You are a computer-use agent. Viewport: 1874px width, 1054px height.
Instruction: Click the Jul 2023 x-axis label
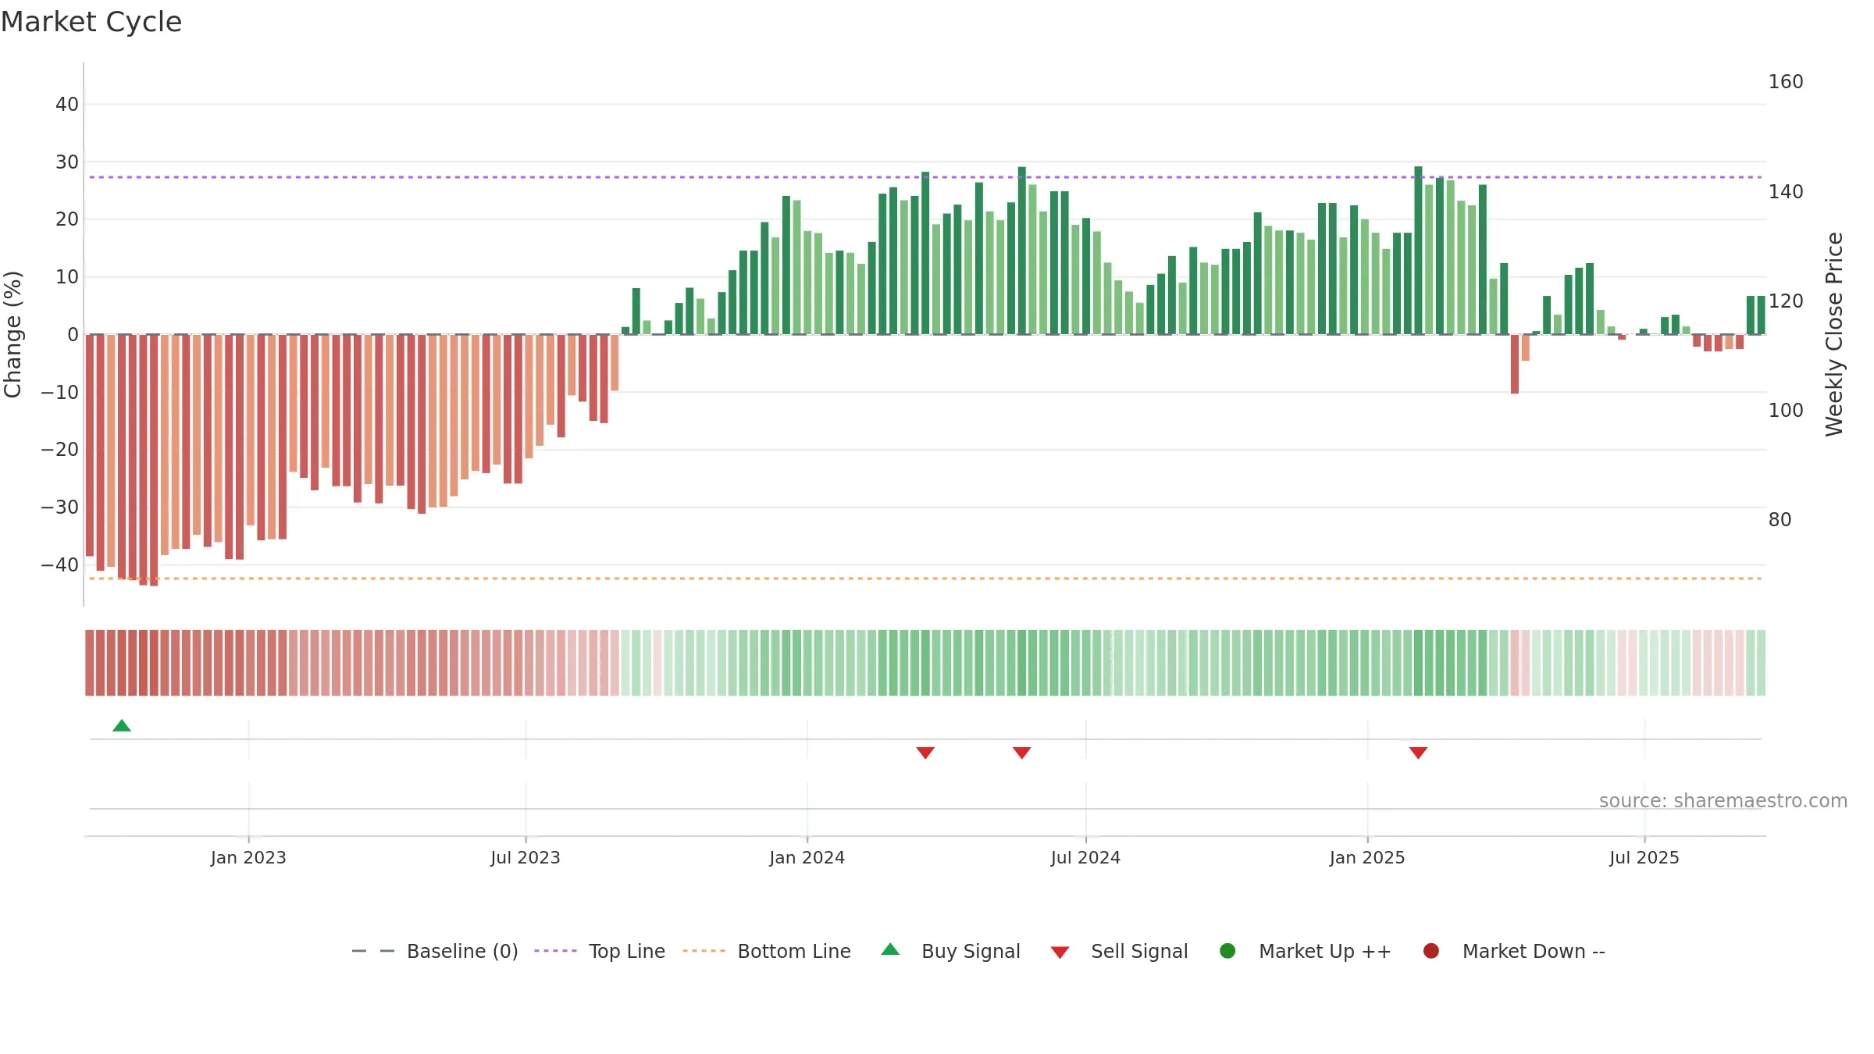[x=526, y=858]
